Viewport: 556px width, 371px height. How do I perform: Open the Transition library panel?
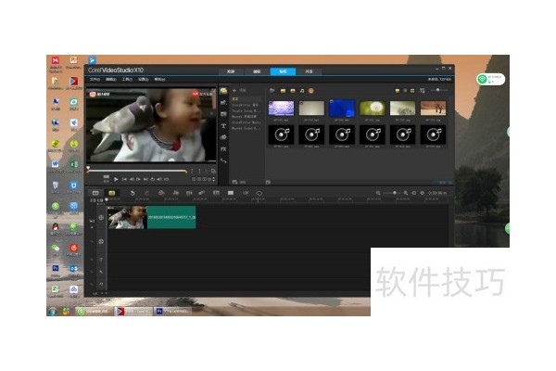223,114
